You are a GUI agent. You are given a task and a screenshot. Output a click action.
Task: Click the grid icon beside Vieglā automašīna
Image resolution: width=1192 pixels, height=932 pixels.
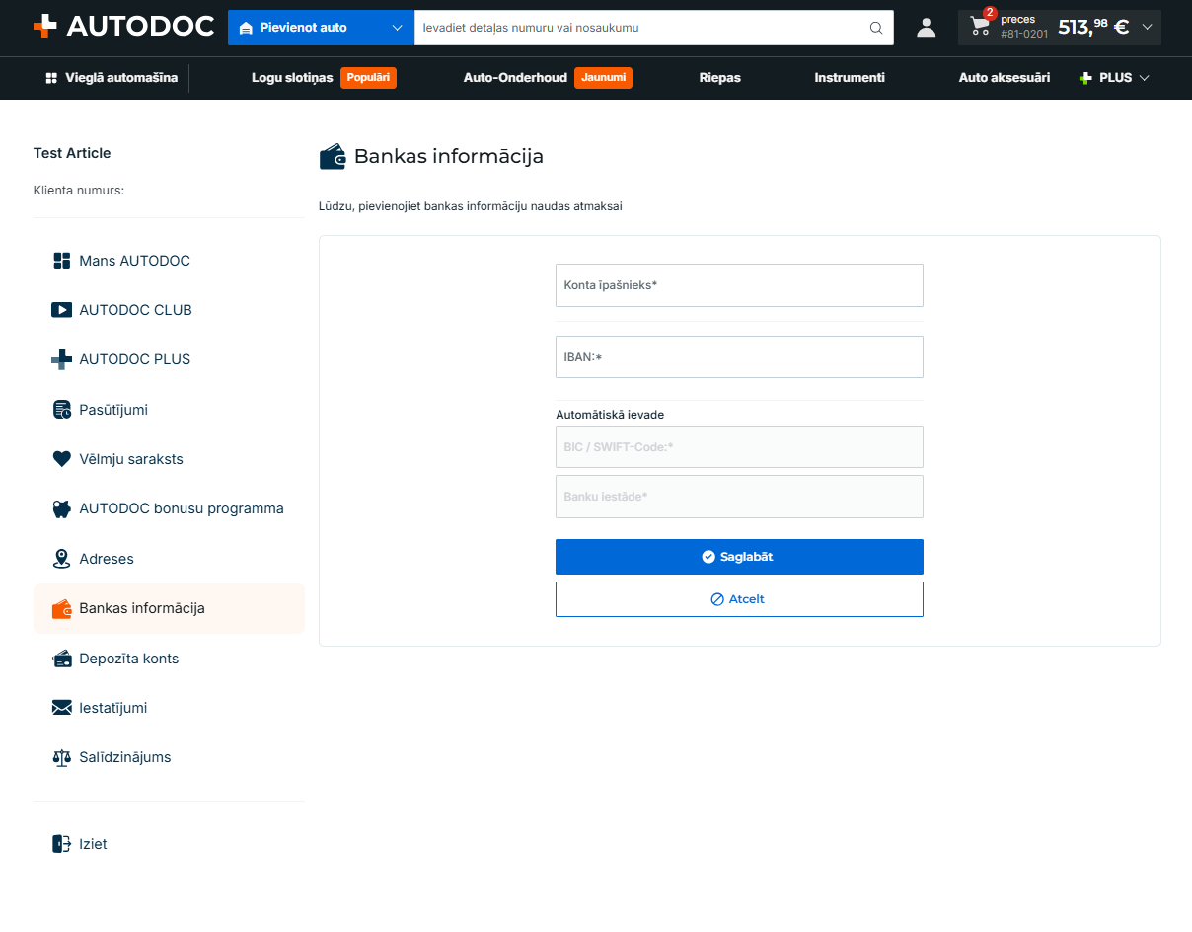(51, 78)
